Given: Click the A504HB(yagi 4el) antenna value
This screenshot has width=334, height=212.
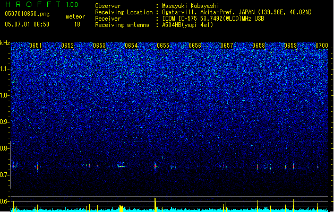Looking at the screenshot, I should pos(187,25).
